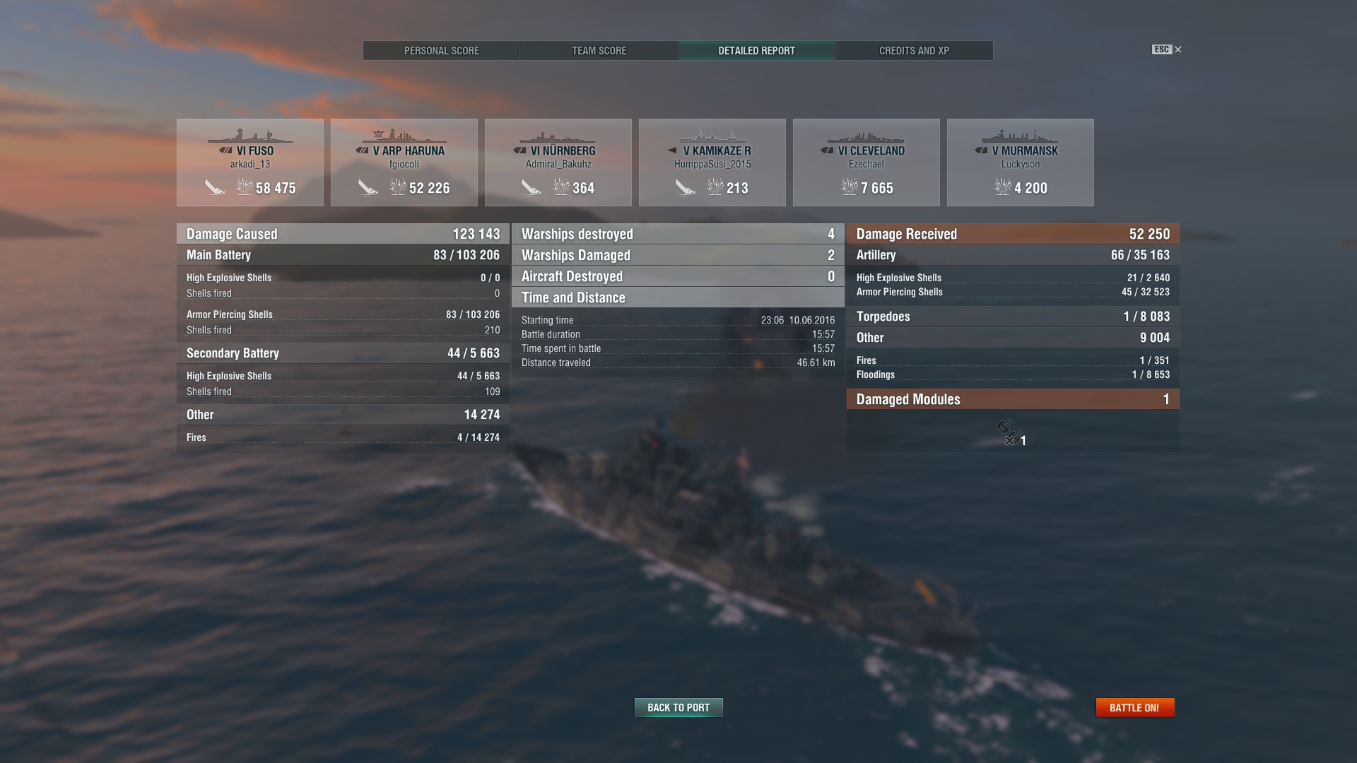This screenshot has height=763, width=1357.
Task: Select the V ARP Haruna ship card
Action: (404, 162)
